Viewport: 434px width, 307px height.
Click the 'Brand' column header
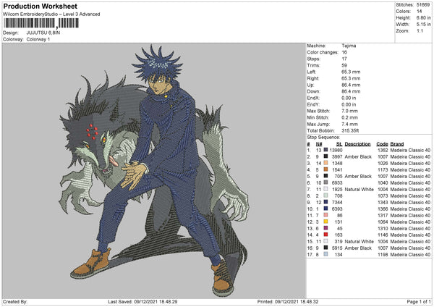coord(397,144)
